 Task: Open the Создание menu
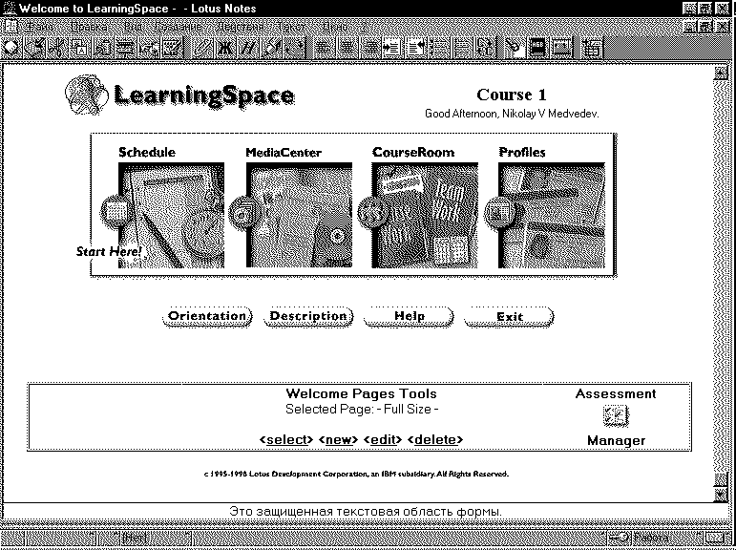[178, 28]
